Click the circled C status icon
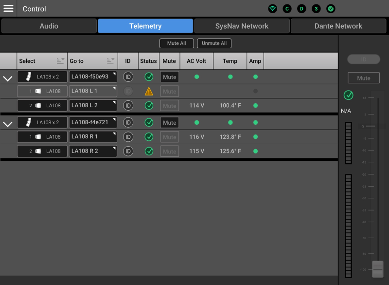The height and width of the screenshot is (285, 389). (287, 9)
